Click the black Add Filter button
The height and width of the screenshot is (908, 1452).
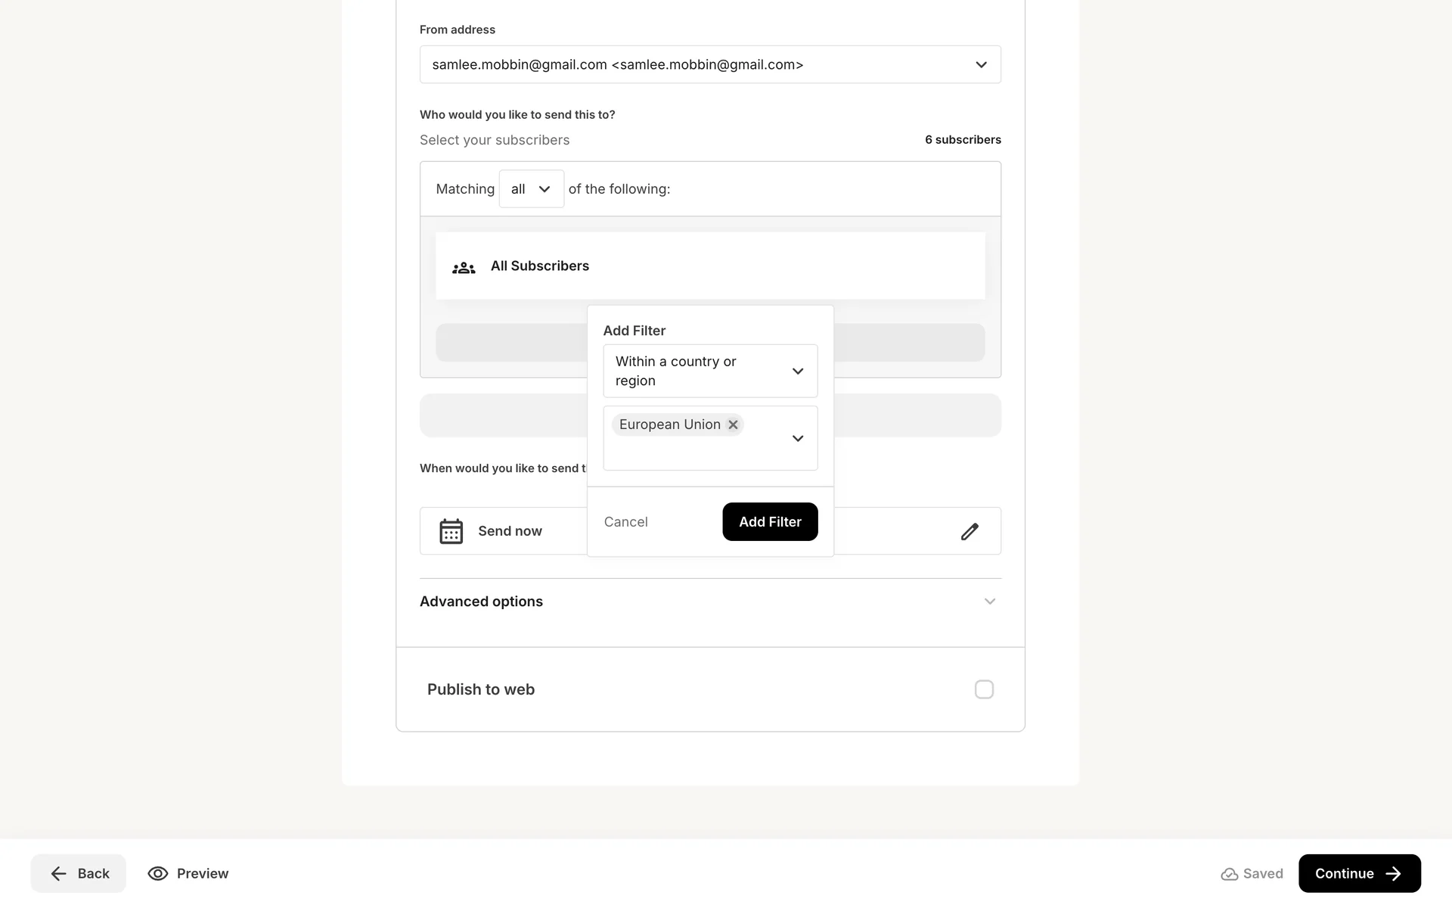click(769, 522)
